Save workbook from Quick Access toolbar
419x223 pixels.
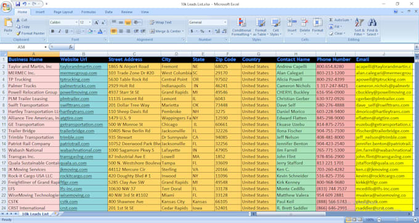click(x=18, y=4)
